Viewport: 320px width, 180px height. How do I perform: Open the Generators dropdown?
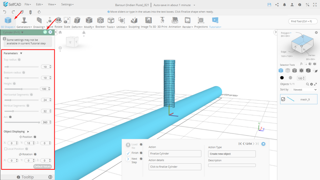point(25,27)
